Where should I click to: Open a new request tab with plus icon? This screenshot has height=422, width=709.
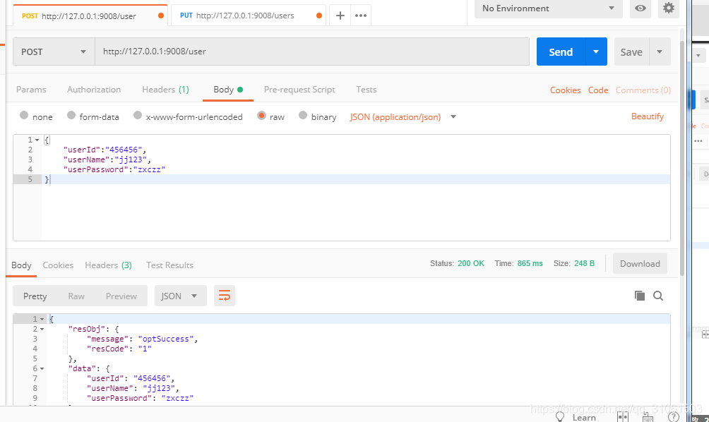click(340, 16)
